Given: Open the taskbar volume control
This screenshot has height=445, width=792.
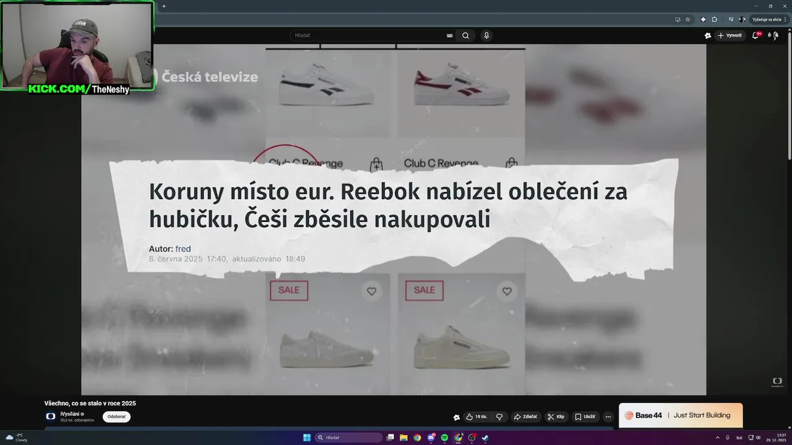Looking at the screenshot, I should point(758,438).
